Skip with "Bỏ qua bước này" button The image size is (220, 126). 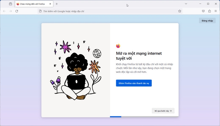[x=163, y=111]
